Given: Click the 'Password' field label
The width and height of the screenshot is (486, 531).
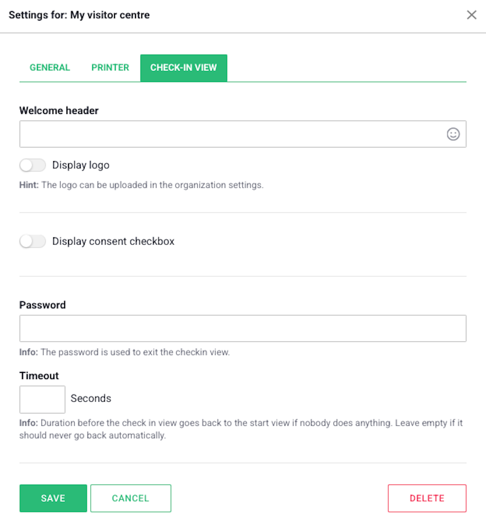Looking at the screenshot, I should point(42,305).
